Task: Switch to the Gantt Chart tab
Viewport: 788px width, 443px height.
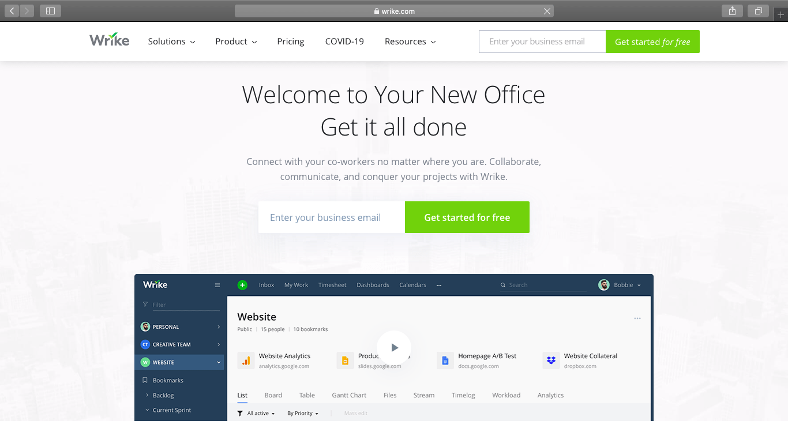Action: [349, 395]
